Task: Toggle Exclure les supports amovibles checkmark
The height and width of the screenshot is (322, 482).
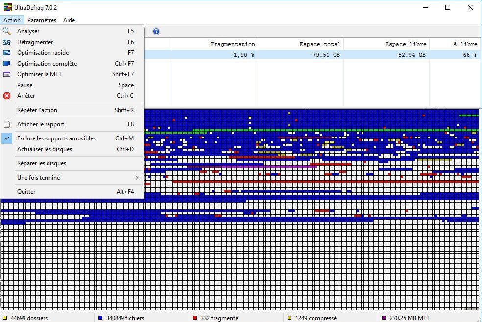Action: tap(7, 138)
